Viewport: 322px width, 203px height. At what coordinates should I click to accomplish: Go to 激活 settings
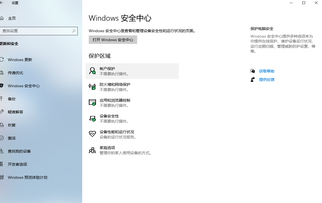(11, 138)
